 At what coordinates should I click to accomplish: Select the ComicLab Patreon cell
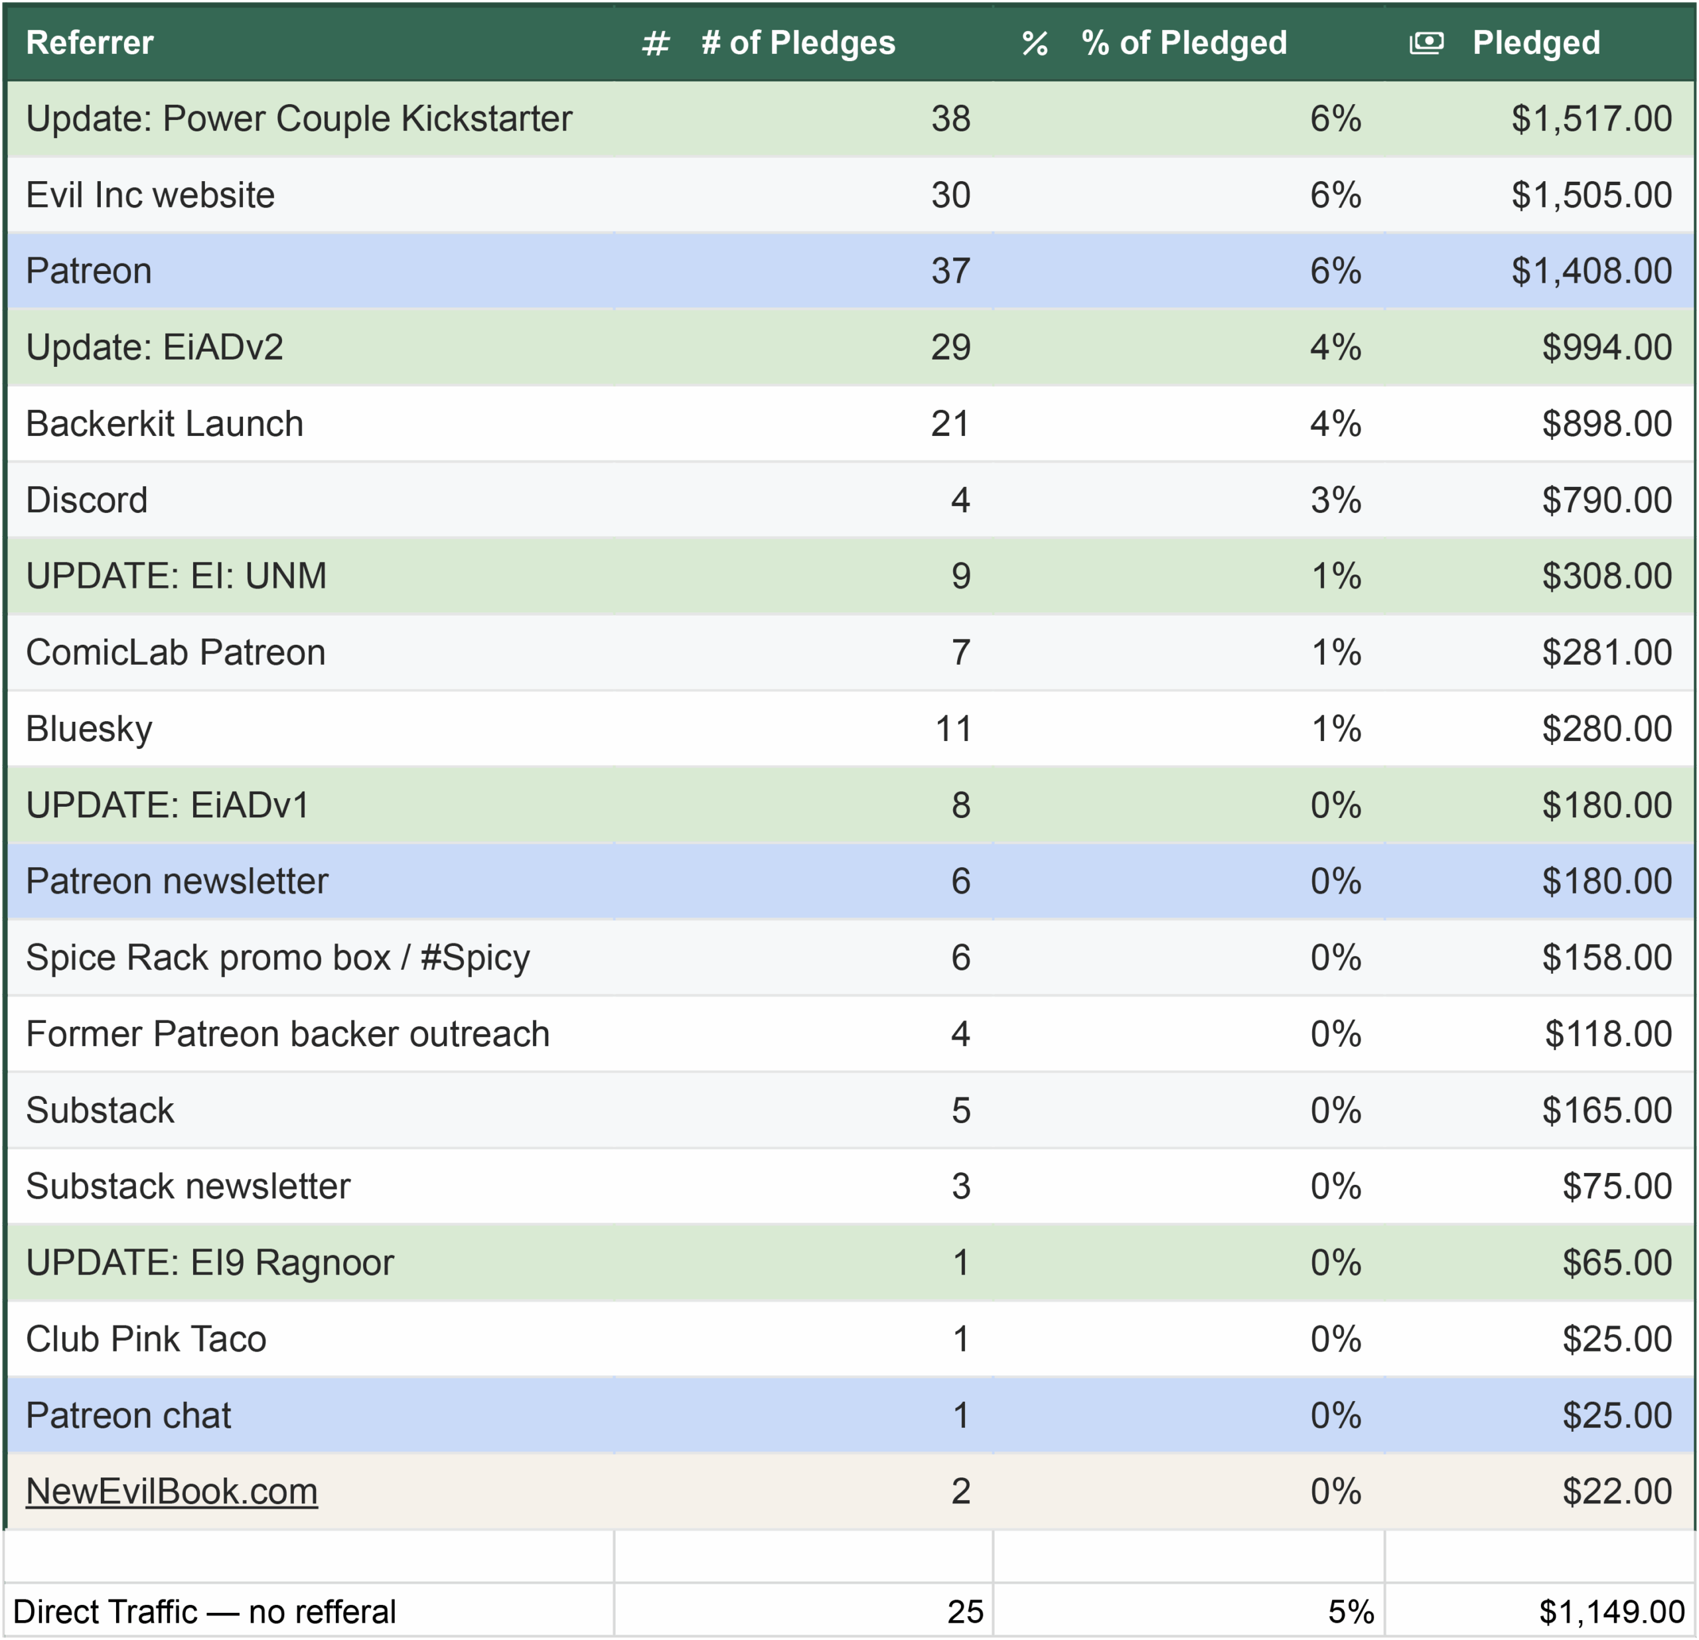[x=176, y=652]
